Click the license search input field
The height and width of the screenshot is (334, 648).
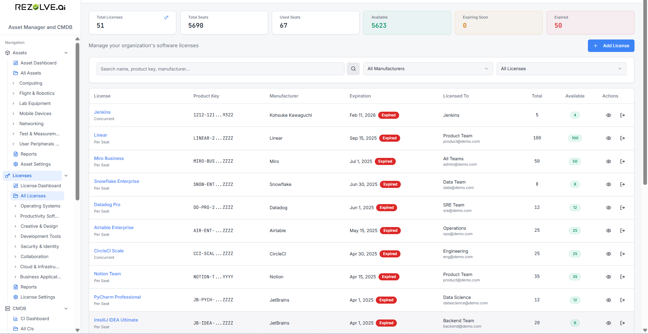(x=220, y=69)
